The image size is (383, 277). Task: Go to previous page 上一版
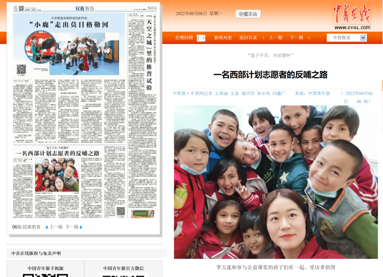tap(56, 227)
